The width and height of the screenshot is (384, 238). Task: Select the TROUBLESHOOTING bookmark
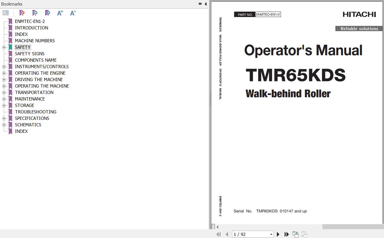pyautogui.click(x=36, y=112)
